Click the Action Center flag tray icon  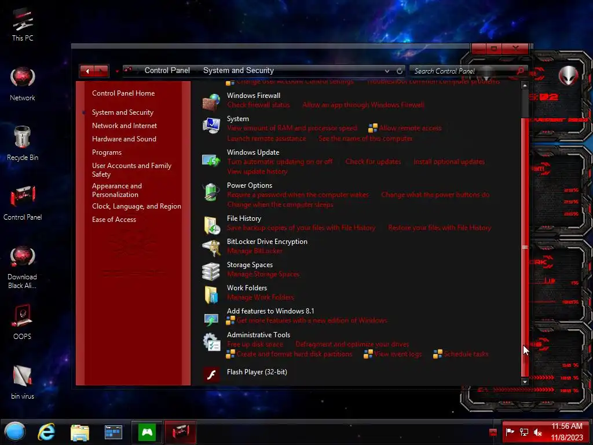510,432
